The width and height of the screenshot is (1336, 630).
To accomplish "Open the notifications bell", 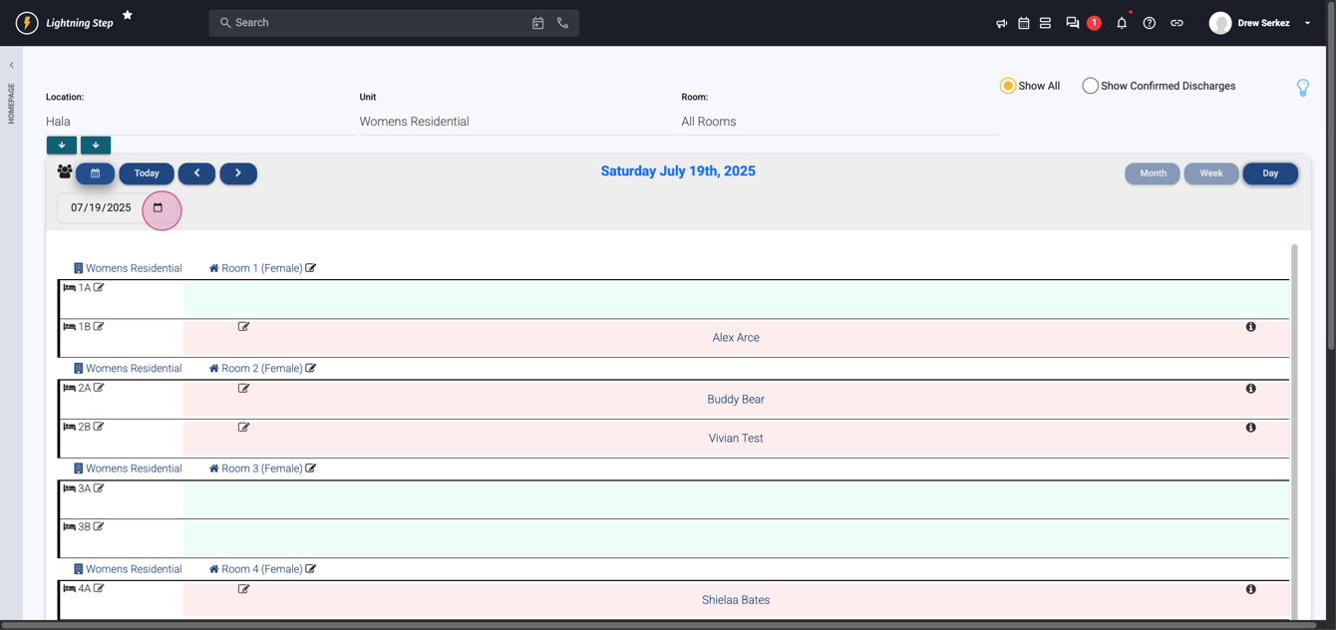I will (1122, 23).
